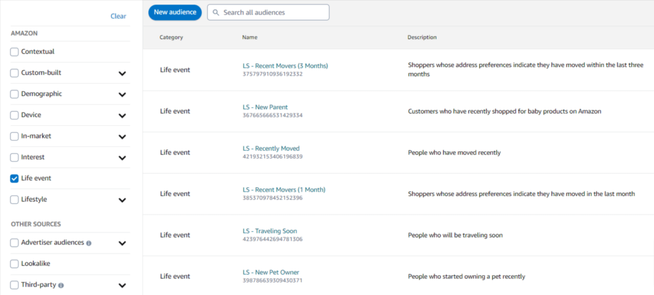654x295 pixels.
Task: Uncheck the Life event checkbox
Action: click(x=15, y=179)
